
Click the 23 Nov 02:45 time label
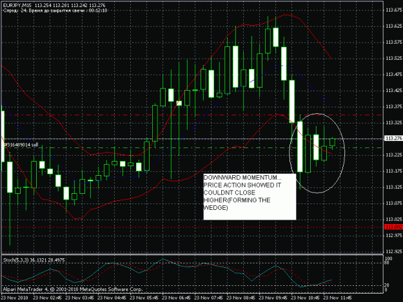(x=48, y=298)
